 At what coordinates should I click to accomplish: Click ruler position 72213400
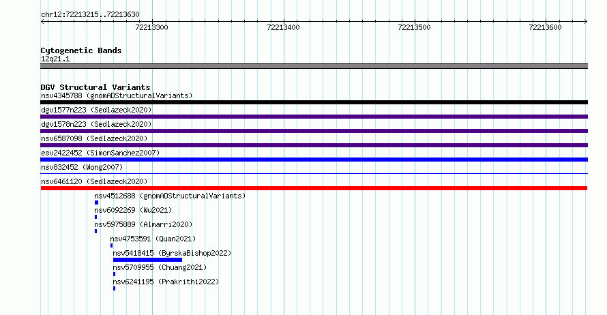point(283,27)
